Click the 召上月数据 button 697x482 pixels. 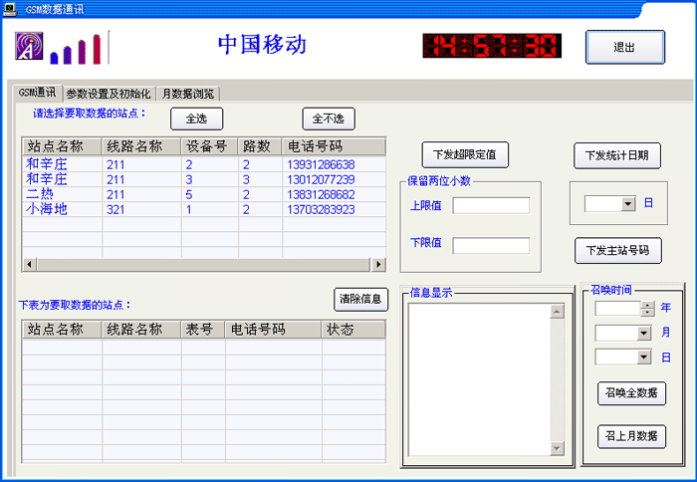631,436
